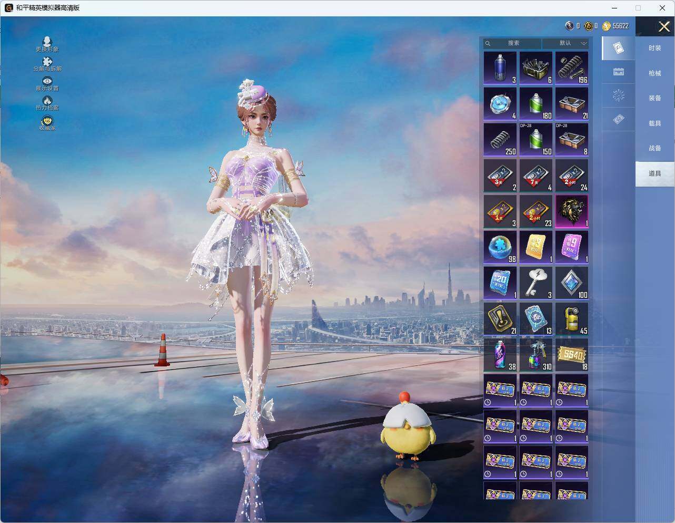675x523 pixels.
Task: Open the 时装 outfits tab
Action: pos(655,48)
